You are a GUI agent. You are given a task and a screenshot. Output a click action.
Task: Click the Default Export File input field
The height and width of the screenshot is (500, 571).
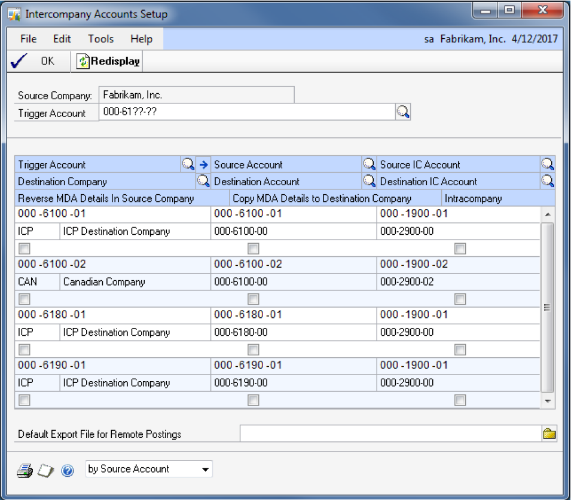click(390, 434)
